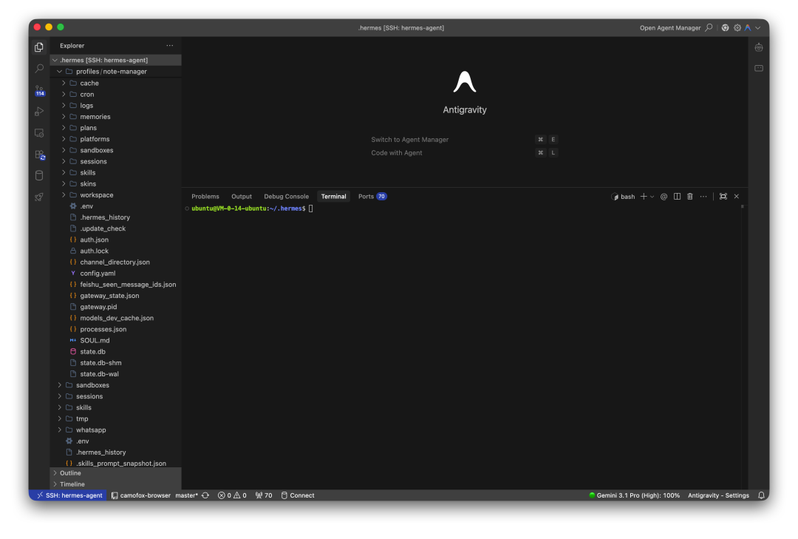Open the Explorer view in activity bar
The width and height of the screenshot is (798, 539).
pyautogui.click(x=39, y=47)
